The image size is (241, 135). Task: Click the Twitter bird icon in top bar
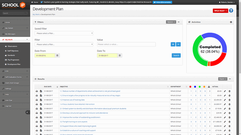point(42,2)
